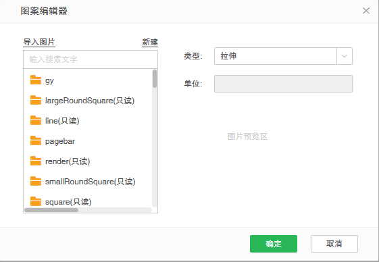Open the 类型 dropdown arrow

[345, 56]
